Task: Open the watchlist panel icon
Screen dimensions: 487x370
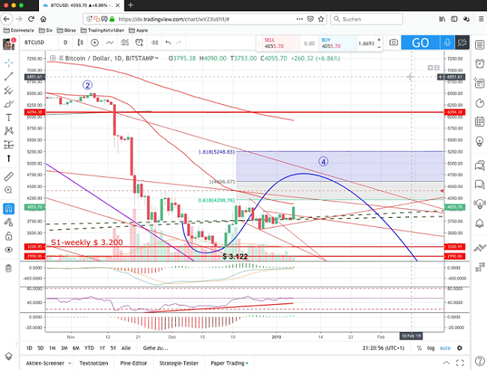Action: pyautogui.click(x=480, y=45)
